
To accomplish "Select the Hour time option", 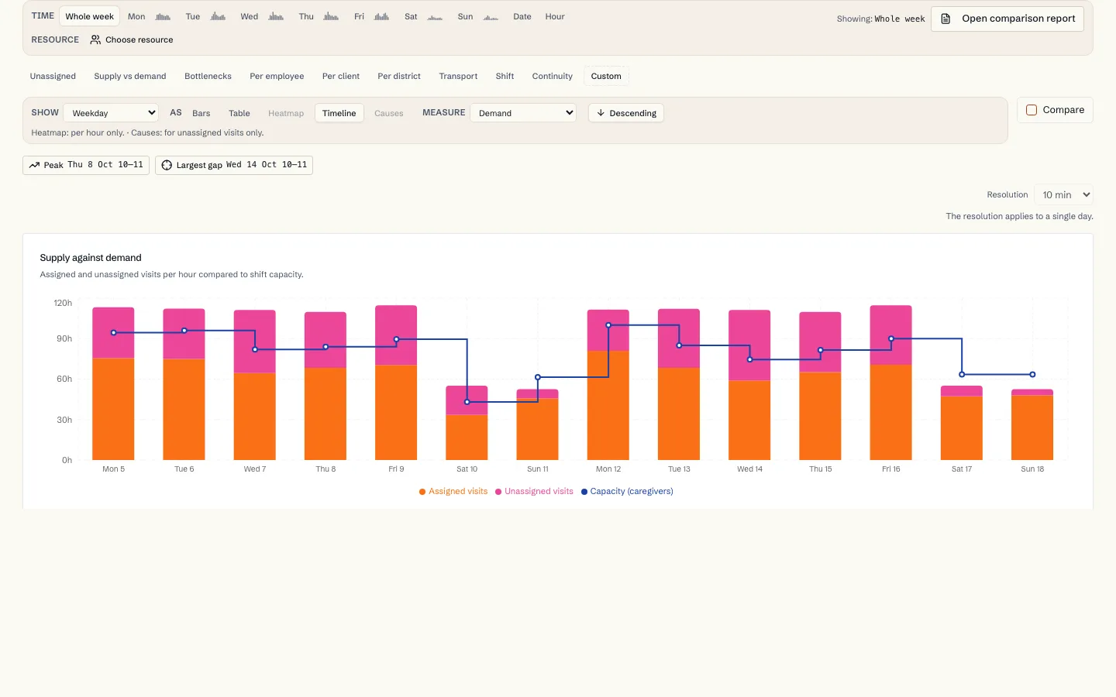I will [555, 16].
